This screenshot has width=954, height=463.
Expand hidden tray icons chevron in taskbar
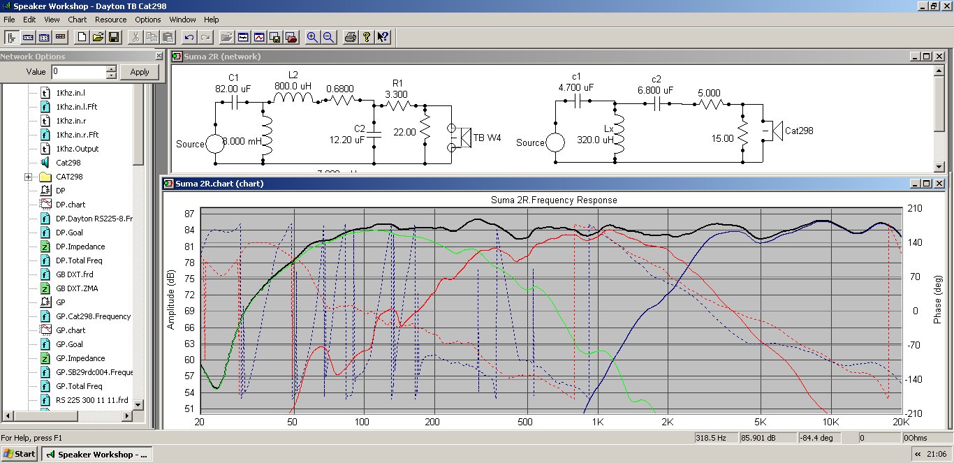coord(917,454)
